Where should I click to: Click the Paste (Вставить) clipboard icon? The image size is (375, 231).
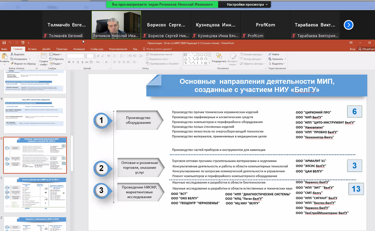point(4,56)
